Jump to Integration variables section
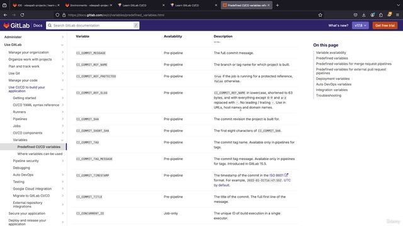The image size is (403, 226). click(x=332, y=90)
